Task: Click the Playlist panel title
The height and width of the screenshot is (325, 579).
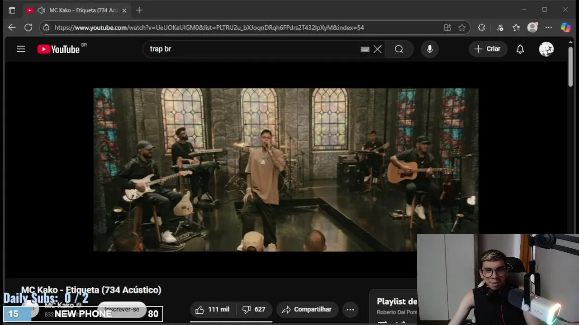Action: pos(397,302)
